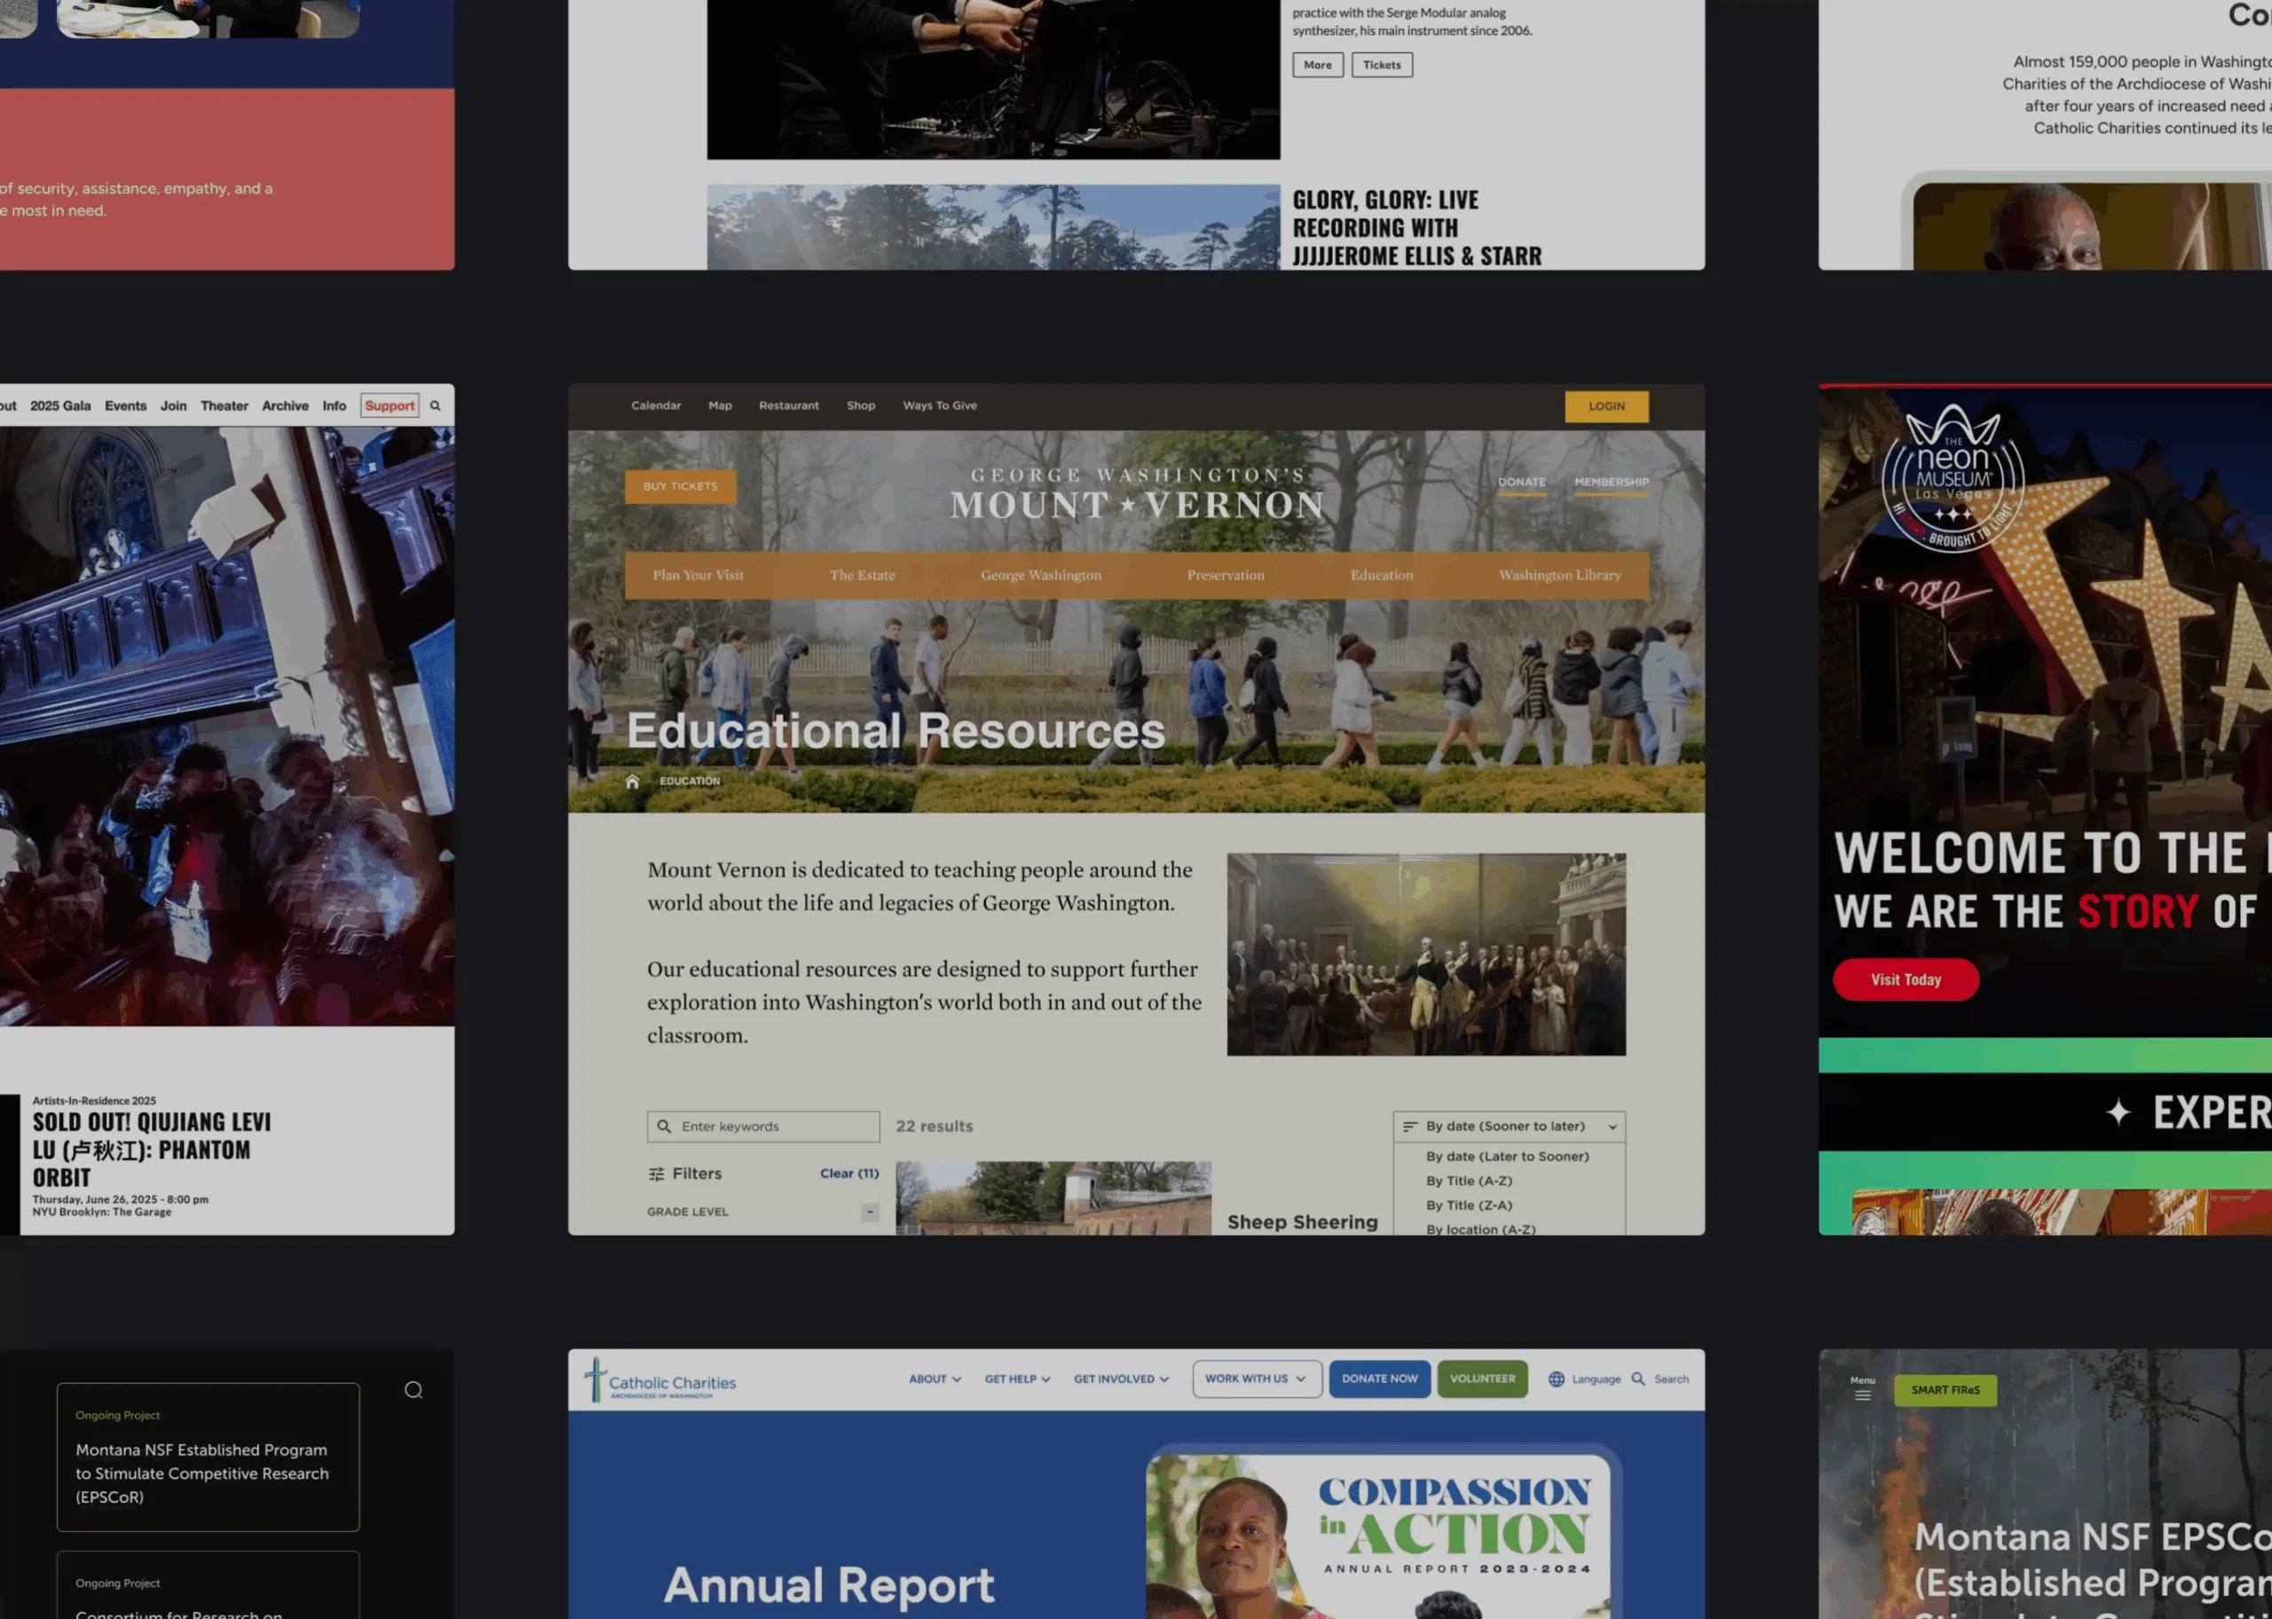Select Washington Library nav item
This screenshot has height=1619, width=2272.
[1560, 575]
